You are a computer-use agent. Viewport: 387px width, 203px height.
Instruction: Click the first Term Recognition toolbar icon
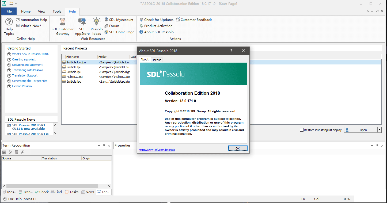(x=4, y=152)
